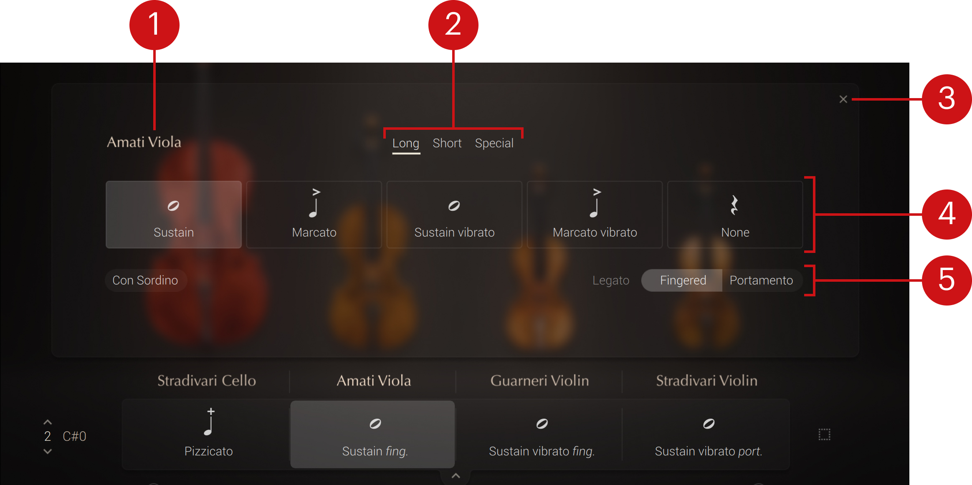Enable Fingered legato mode

pyautogui.click(x=683, y=280)
